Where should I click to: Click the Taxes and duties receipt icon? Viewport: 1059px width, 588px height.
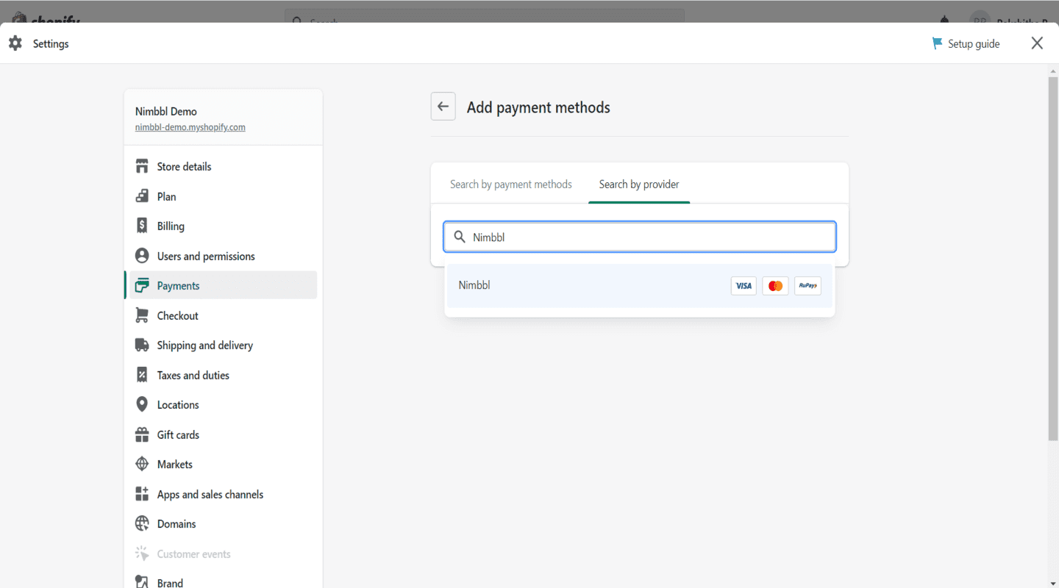(x=142, y=375)
